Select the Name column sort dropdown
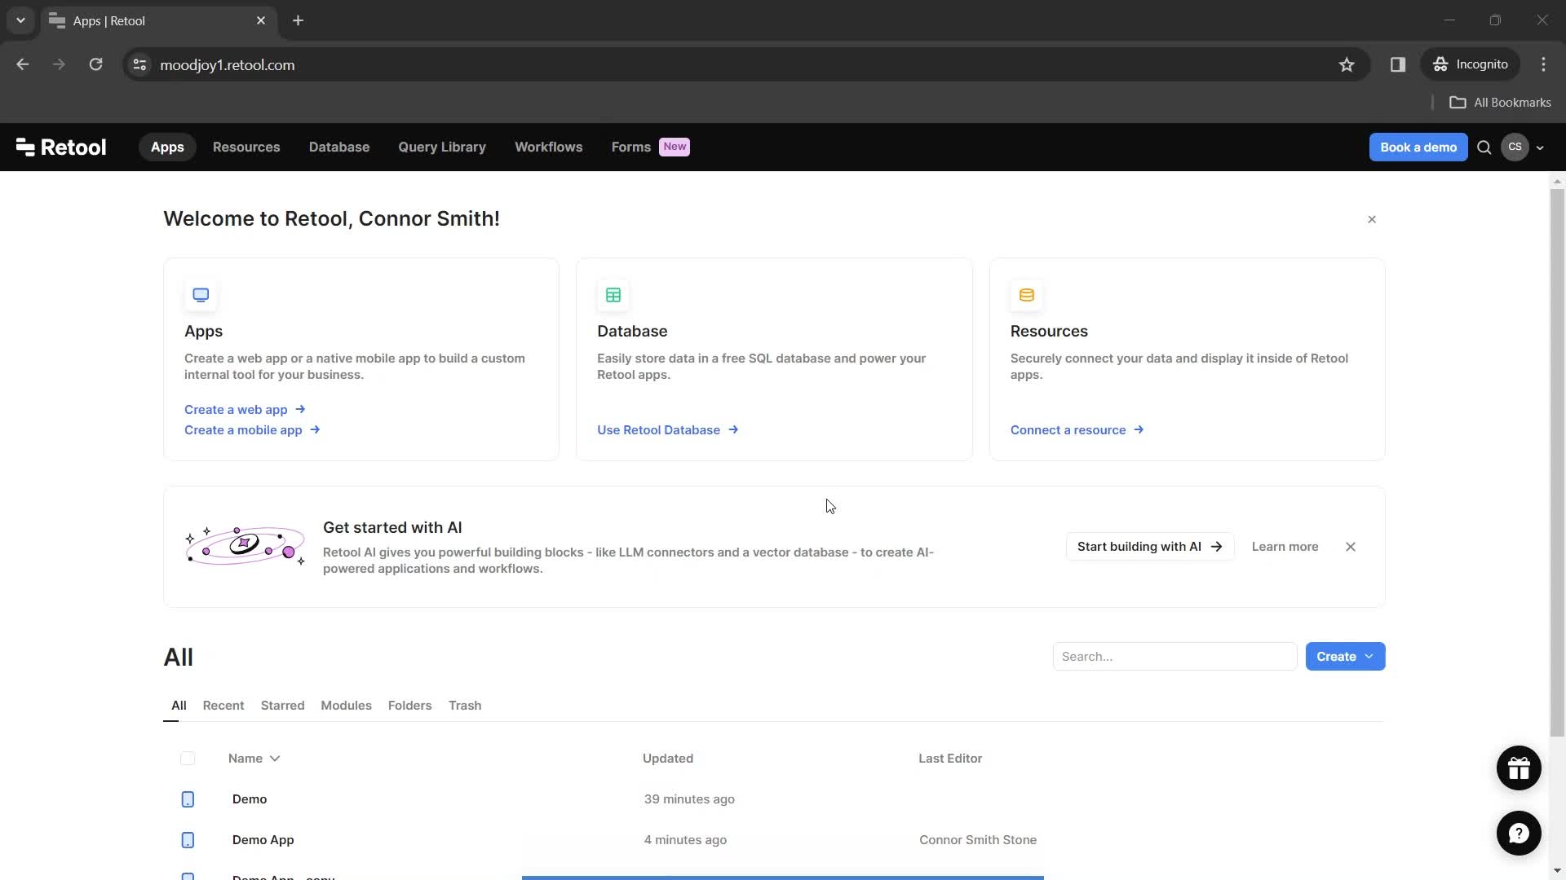 276,759
